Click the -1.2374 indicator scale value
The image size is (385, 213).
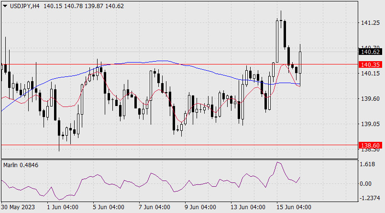[x=370, y=198]
